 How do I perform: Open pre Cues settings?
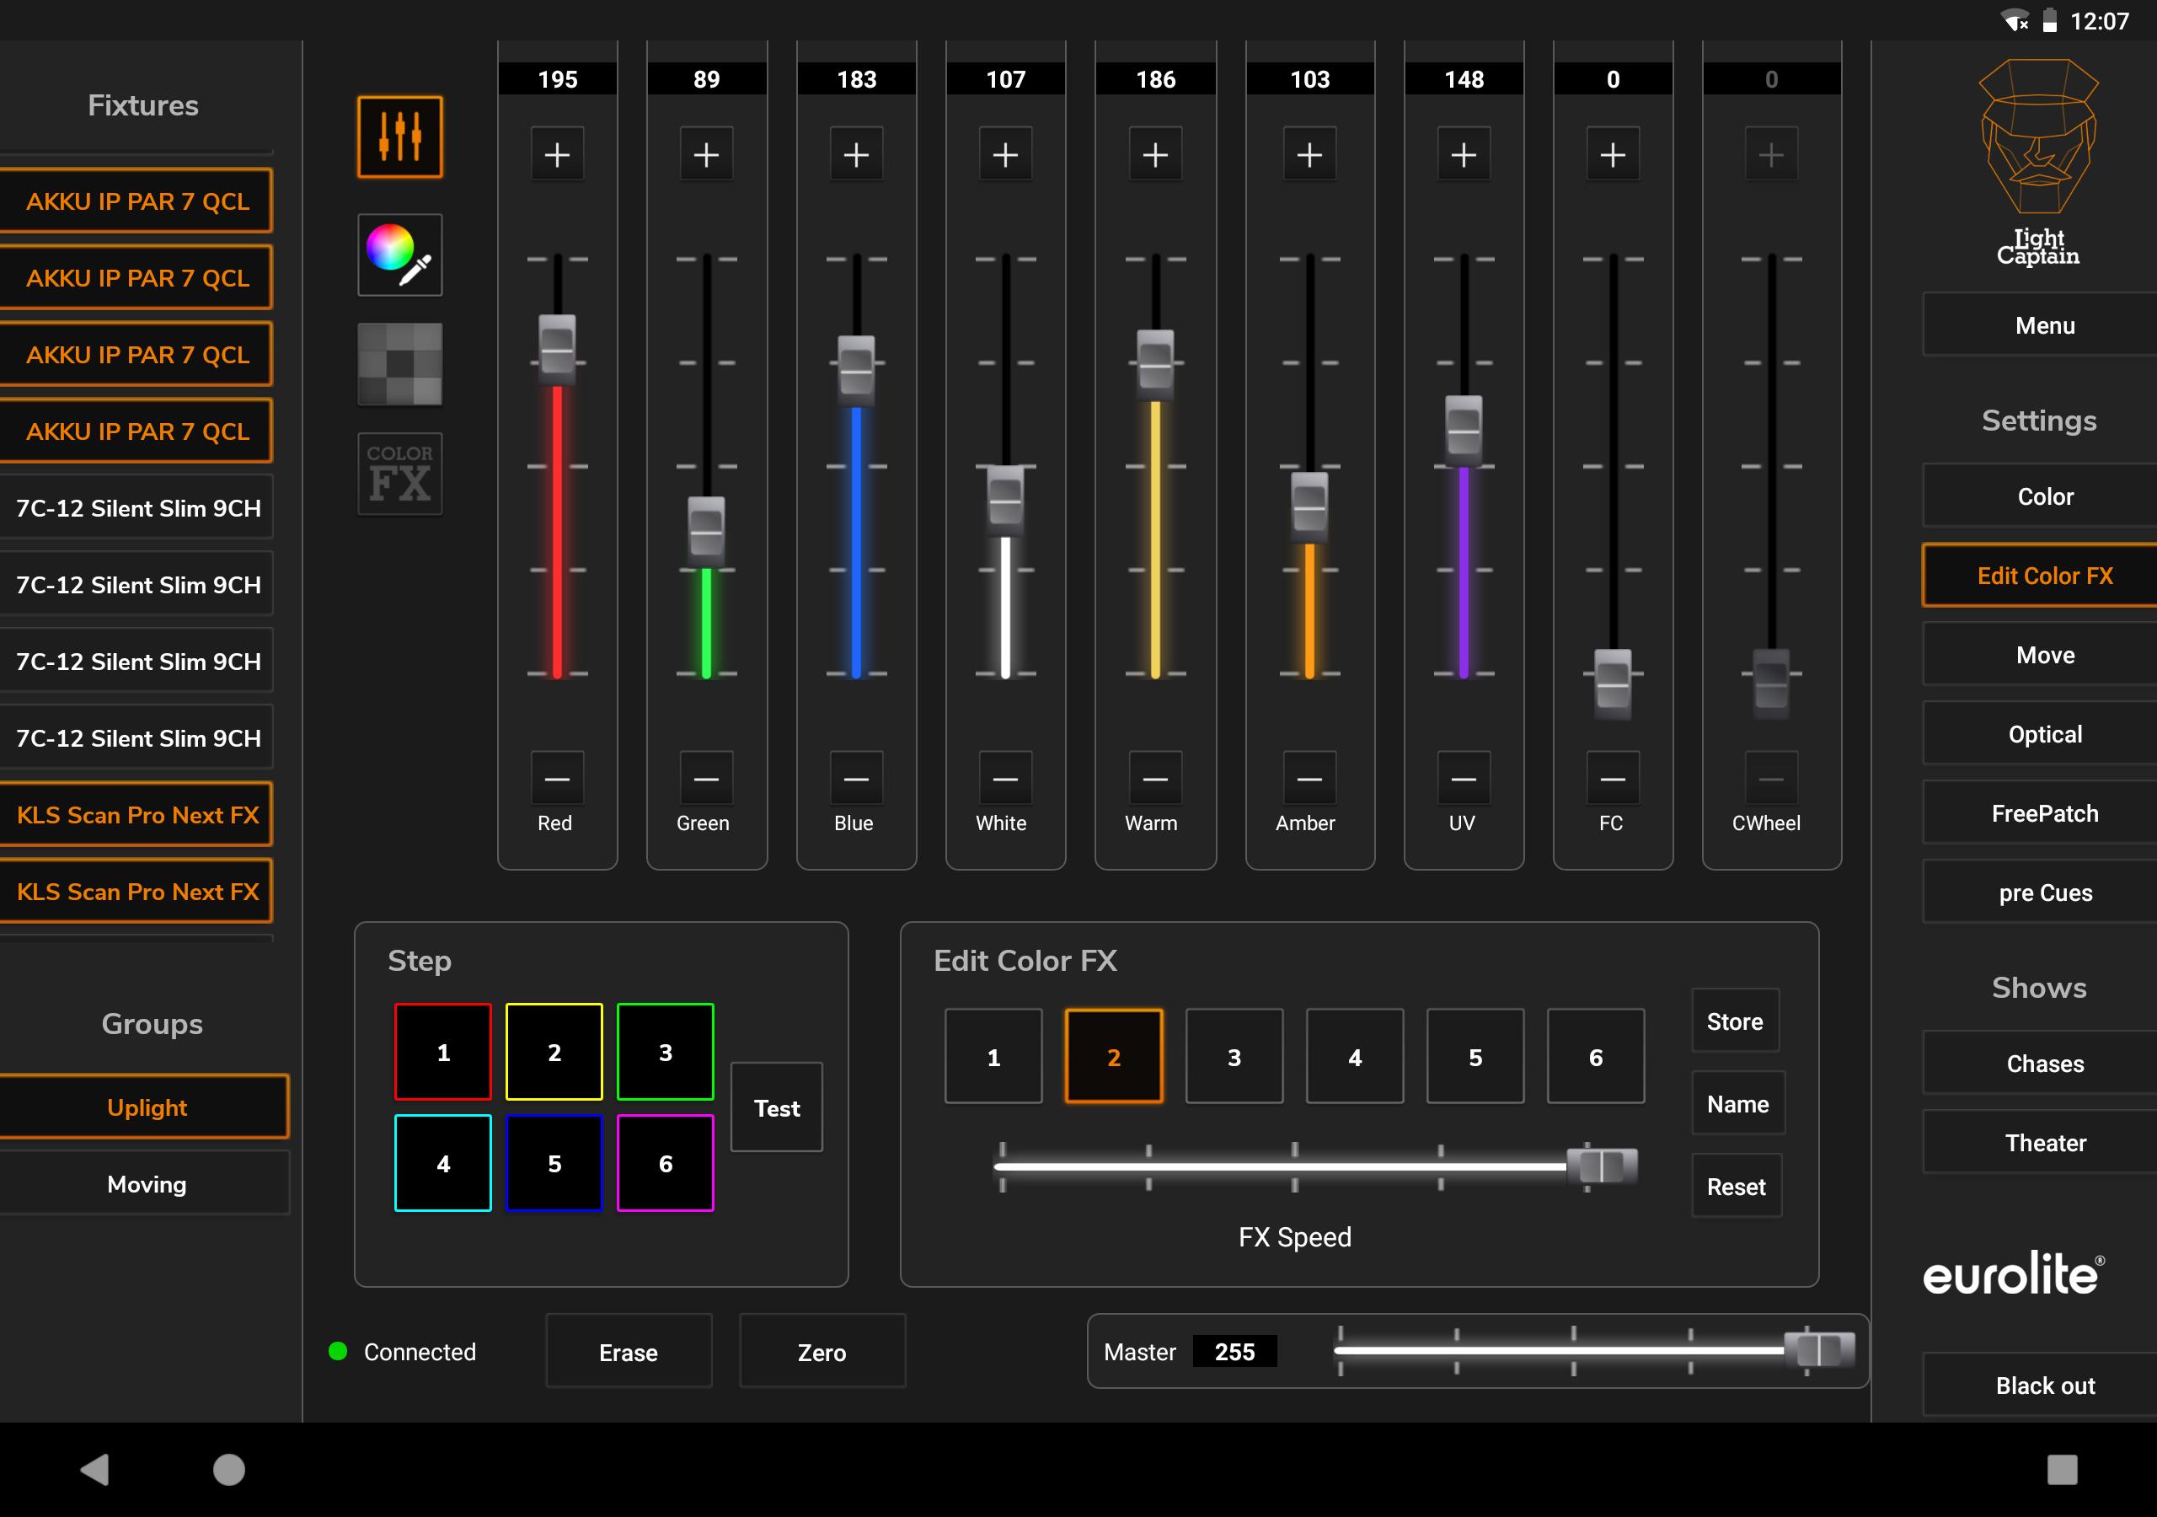point(2041,893)
